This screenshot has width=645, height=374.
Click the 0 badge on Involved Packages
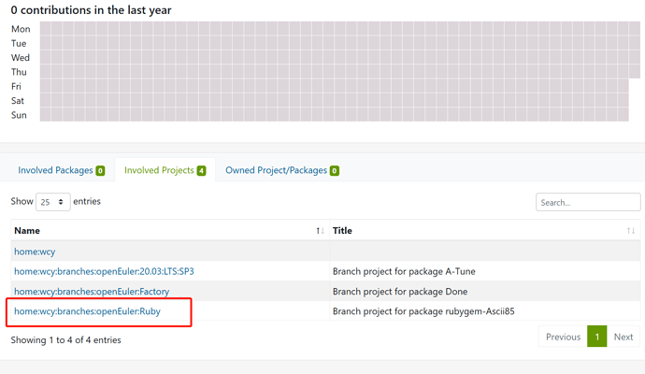tap(100, 171)
